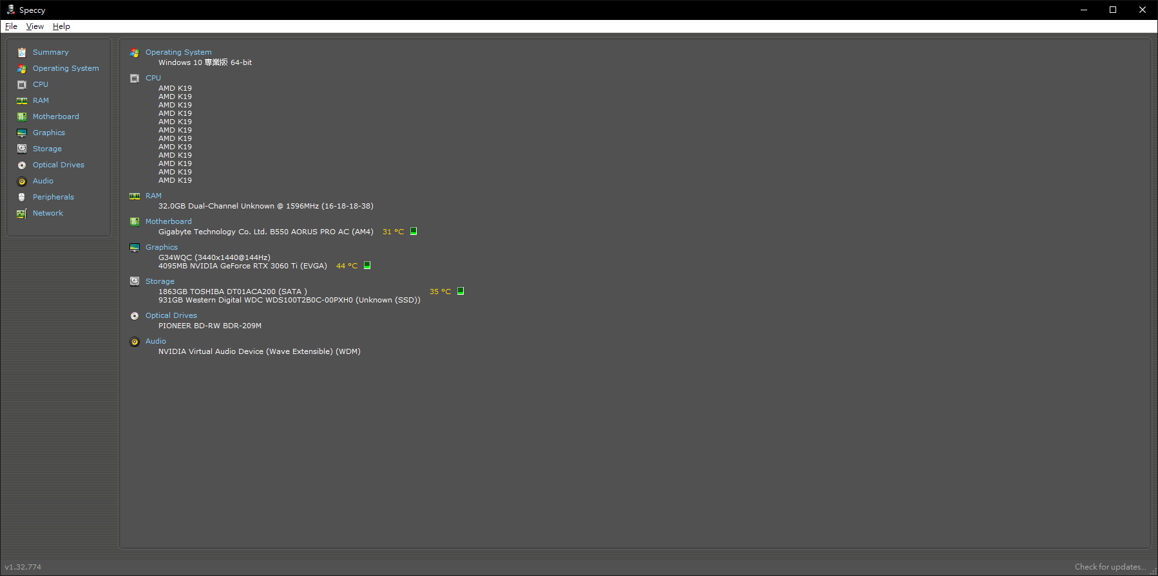1158x576 pixels.
Task: Click the Motherboard icon in sidebar
Action: click(x=22, y=117)
